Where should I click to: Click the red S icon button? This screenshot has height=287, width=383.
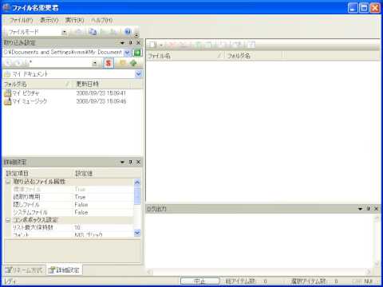coord(108,63)
